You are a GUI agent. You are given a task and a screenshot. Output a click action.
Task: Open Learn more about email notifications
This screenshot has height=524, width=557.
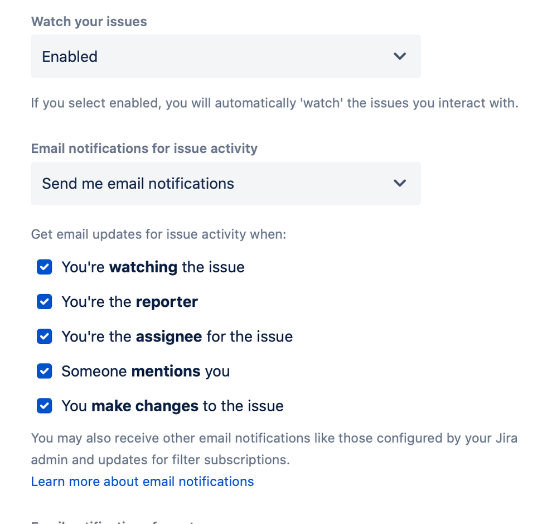click(x=142, y=481)
